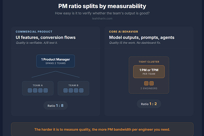
Task: Click left orange engineer square
Action: [146, 83]
